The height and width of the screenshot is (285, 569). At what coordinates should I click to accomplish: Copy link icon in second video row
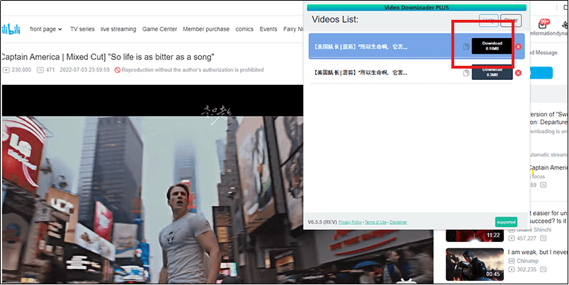pos(466,73)
